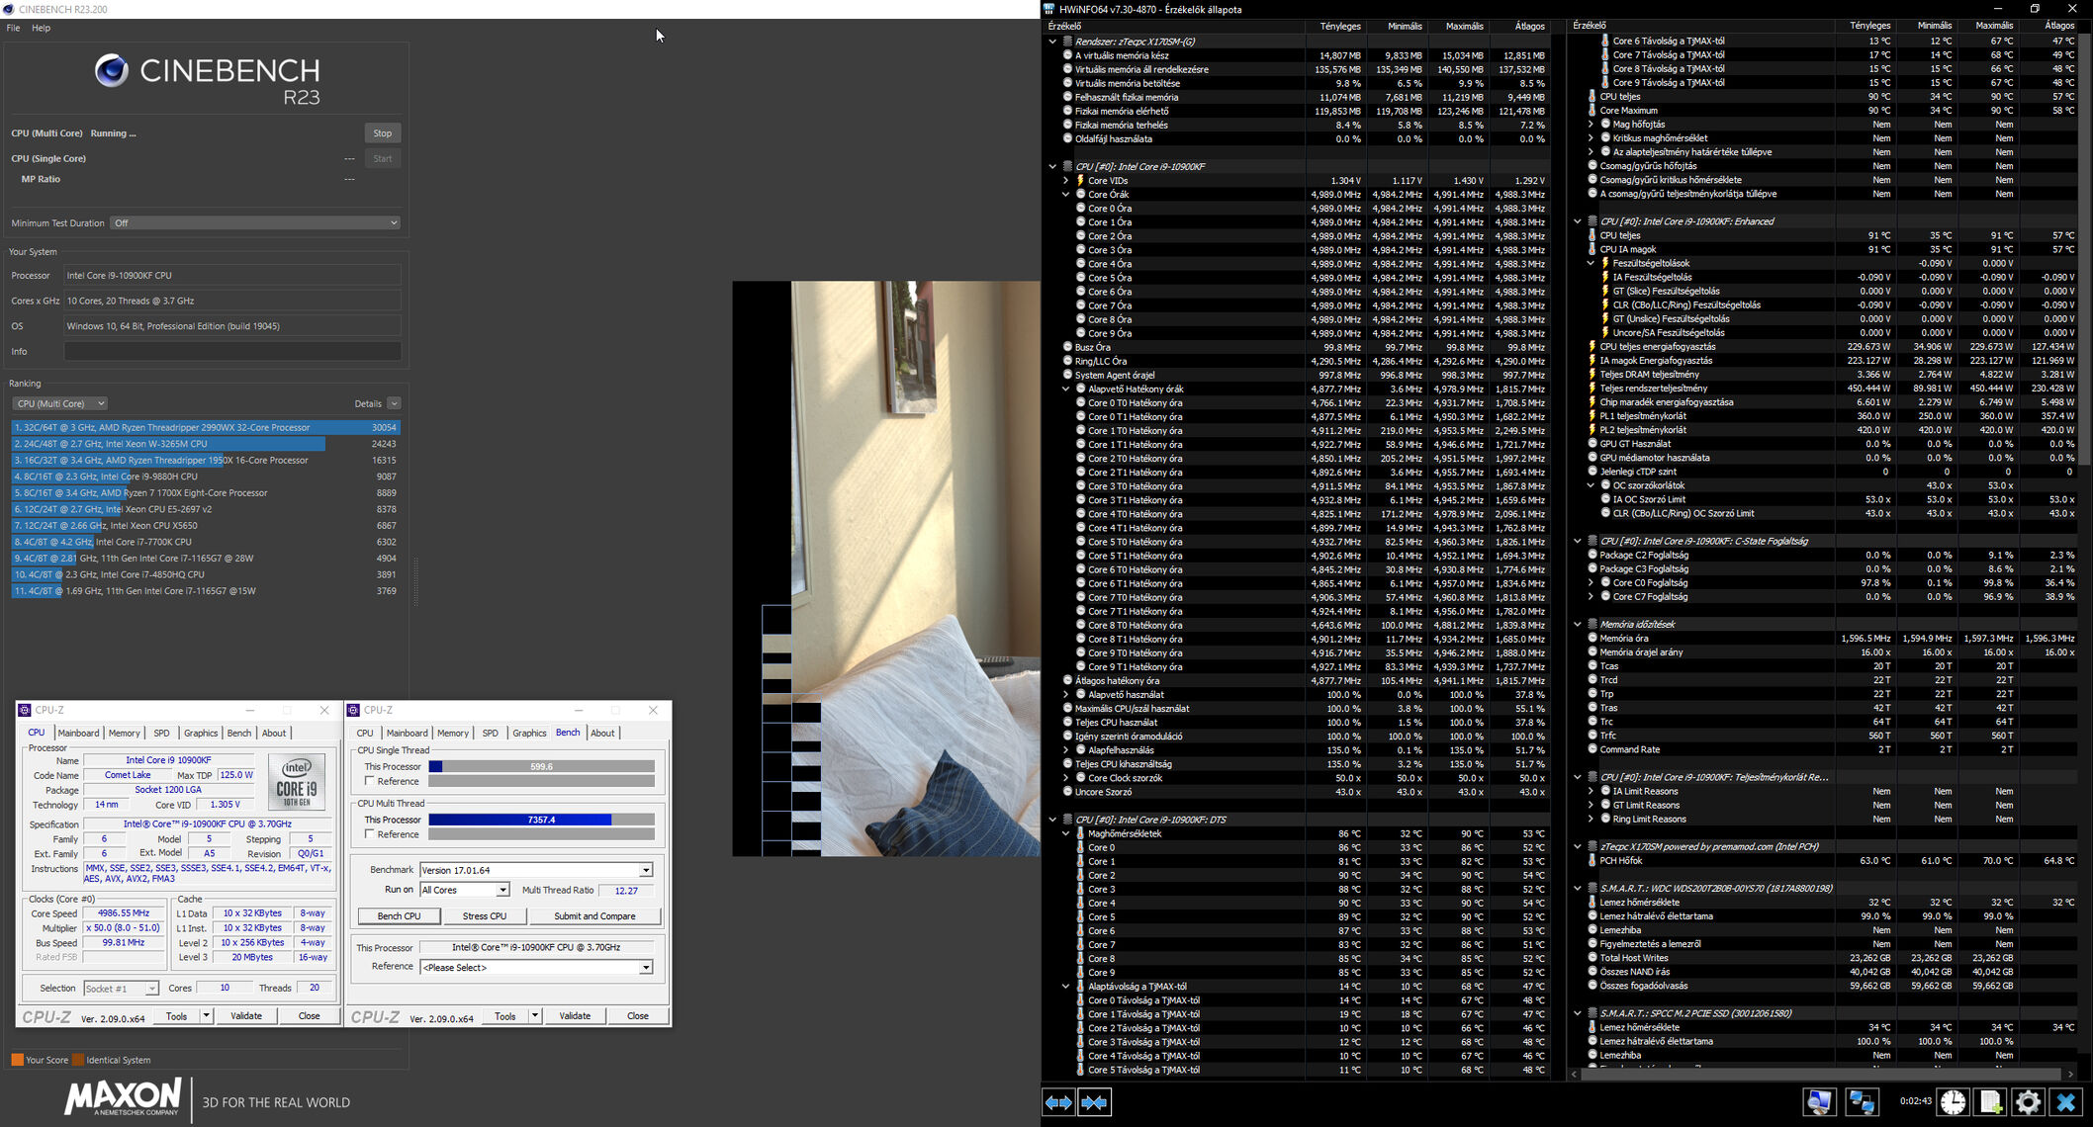Switch left CPU-Z to Memory tab
The image size is (2093, 1127).
[x=125, y=733]
